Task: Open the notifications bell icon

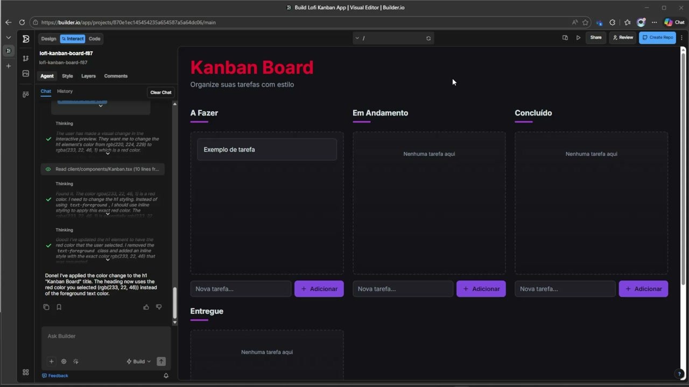Action: [x=166, y=376]
